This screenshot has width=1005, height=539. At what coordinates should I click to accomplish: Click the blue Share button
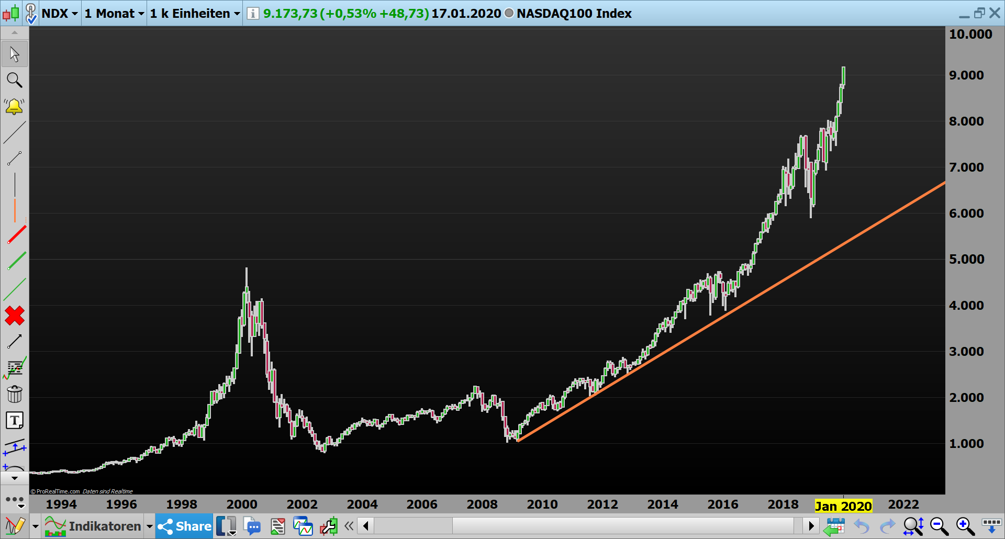pyautogui.click(x=184, y=526)
